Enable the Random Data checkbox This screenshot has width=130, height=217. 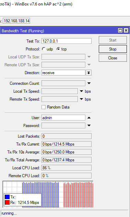44,107
